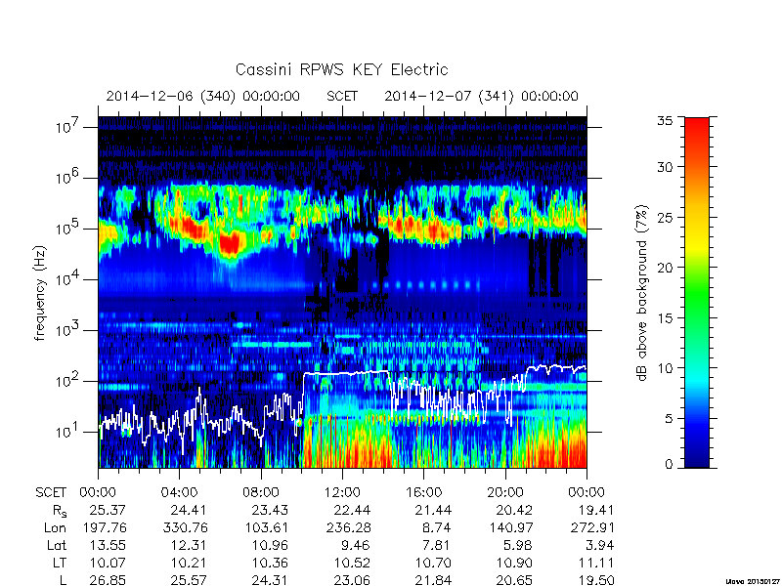Click the Lon value '236.28'
This screenshot has width=782, height=586.
pyautogui.click(x=349, y=527)
